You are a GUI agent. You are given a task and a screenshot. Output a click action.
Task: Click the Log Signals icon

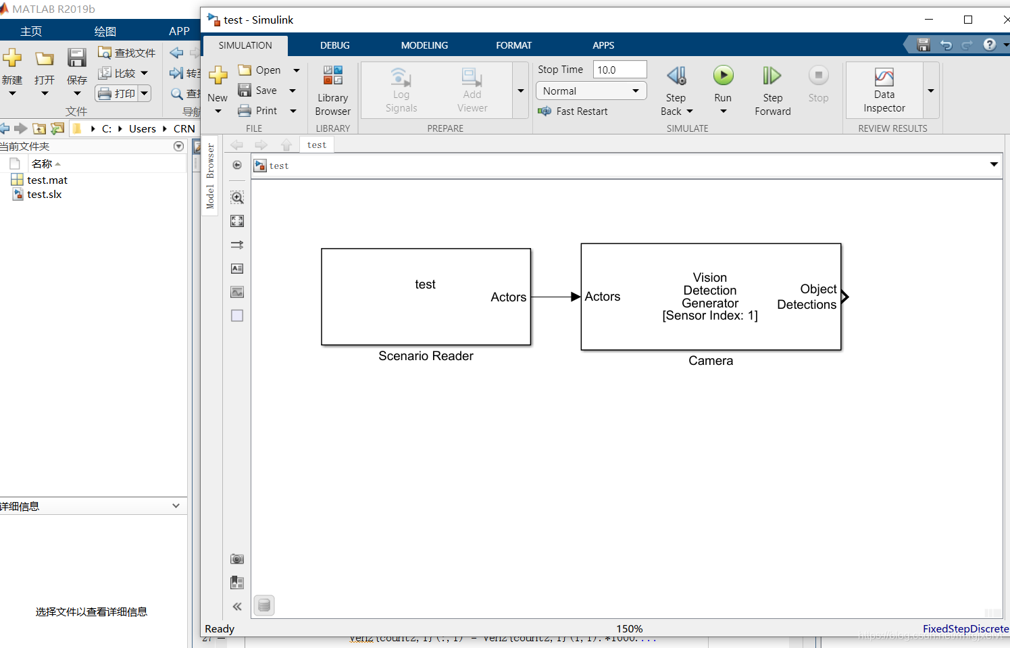401,78
